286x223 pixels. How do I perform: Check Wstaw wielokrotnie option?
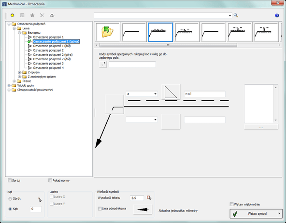tap(231, 204)
